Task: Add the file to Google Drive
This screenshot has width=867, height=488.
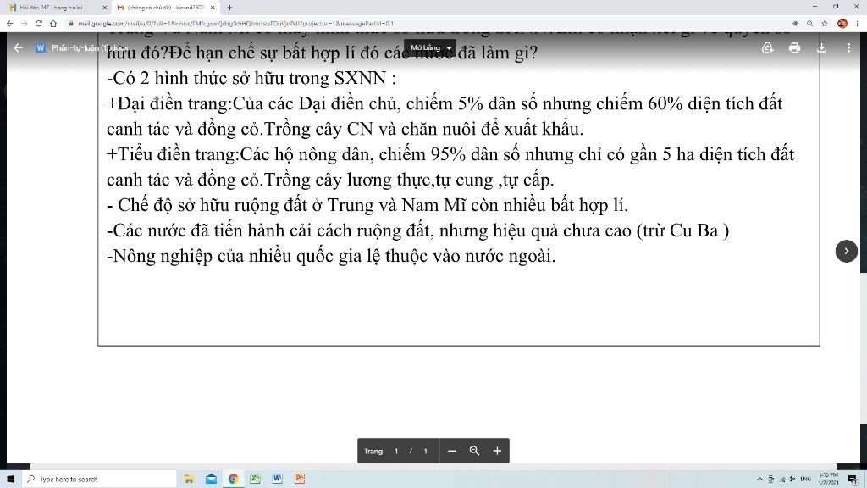Action: tap(767, 47)
